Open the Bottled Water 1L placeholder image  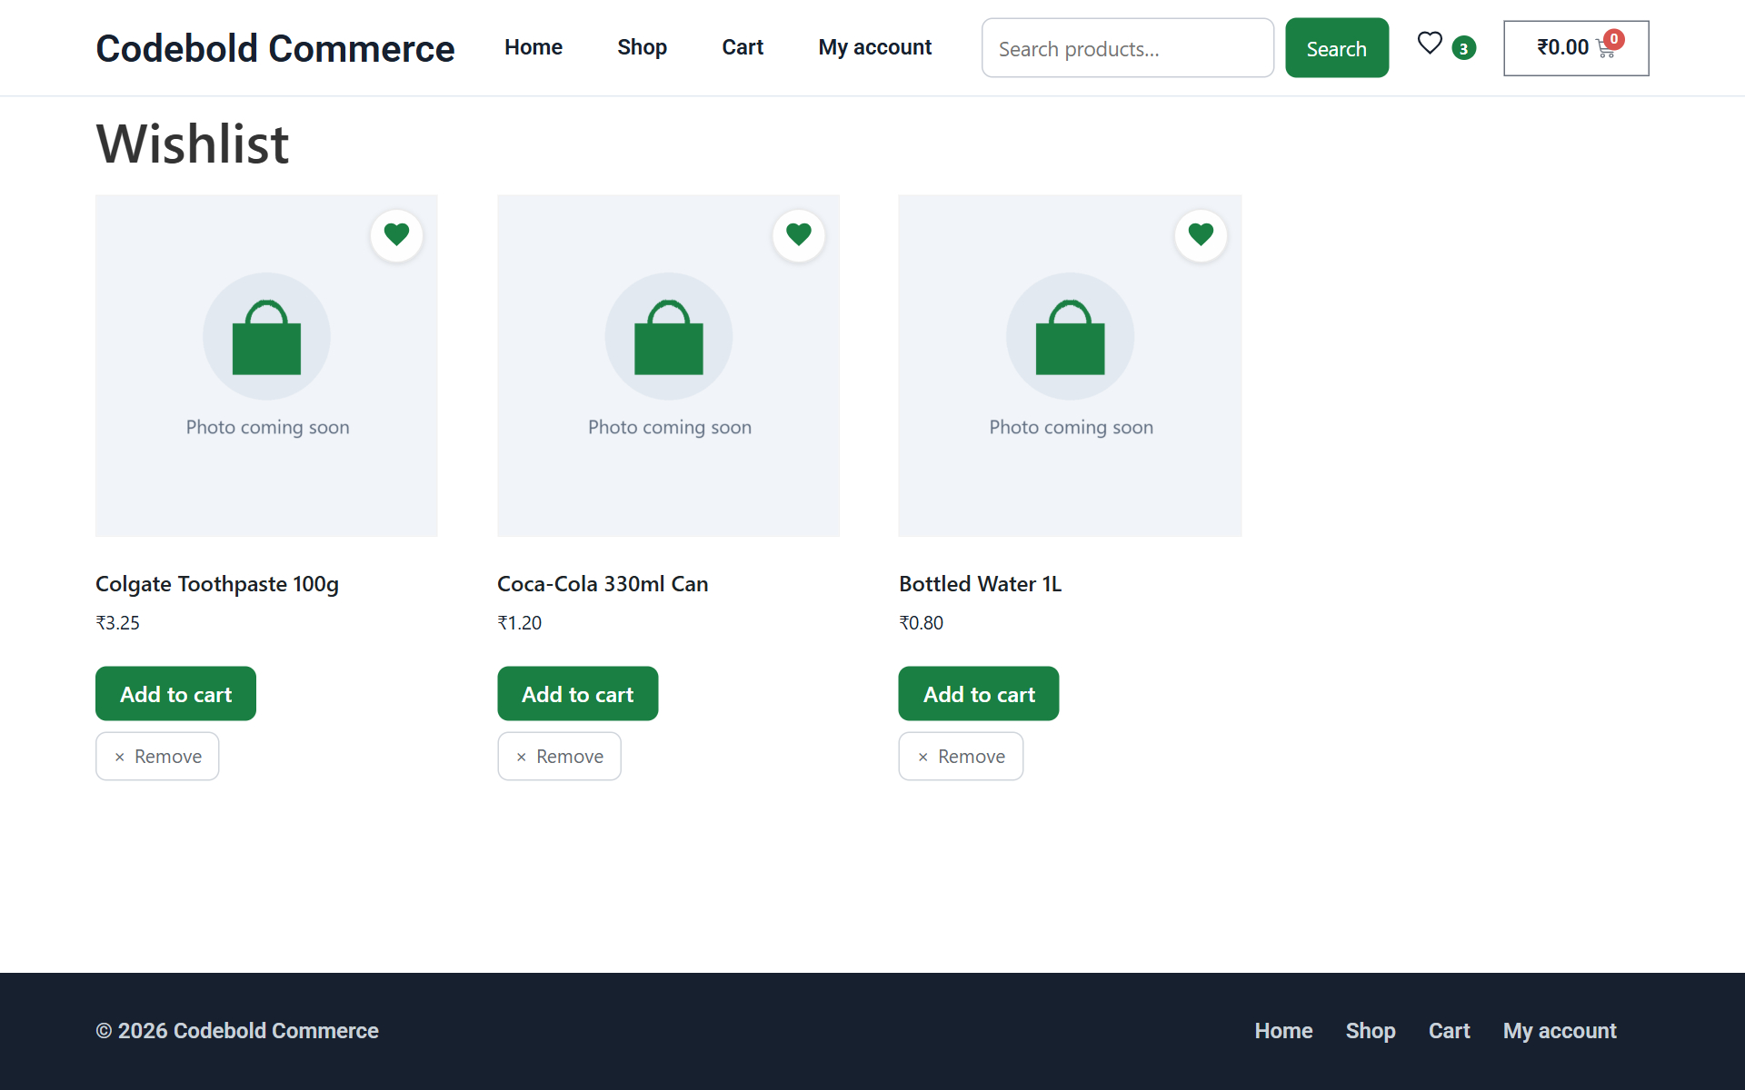(x=1070, y=365)
